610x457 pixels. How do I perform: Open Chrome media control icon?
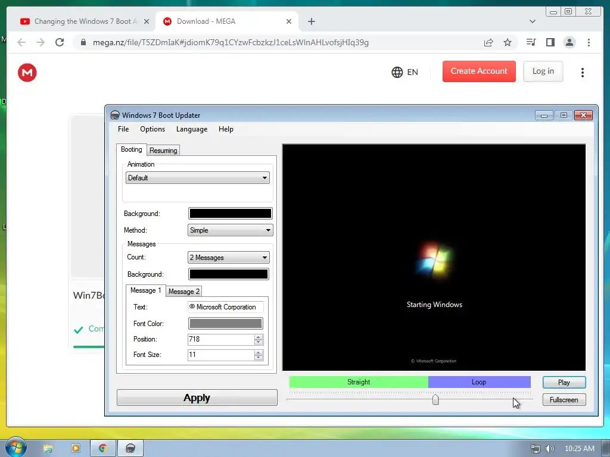(x=531, y=42)
